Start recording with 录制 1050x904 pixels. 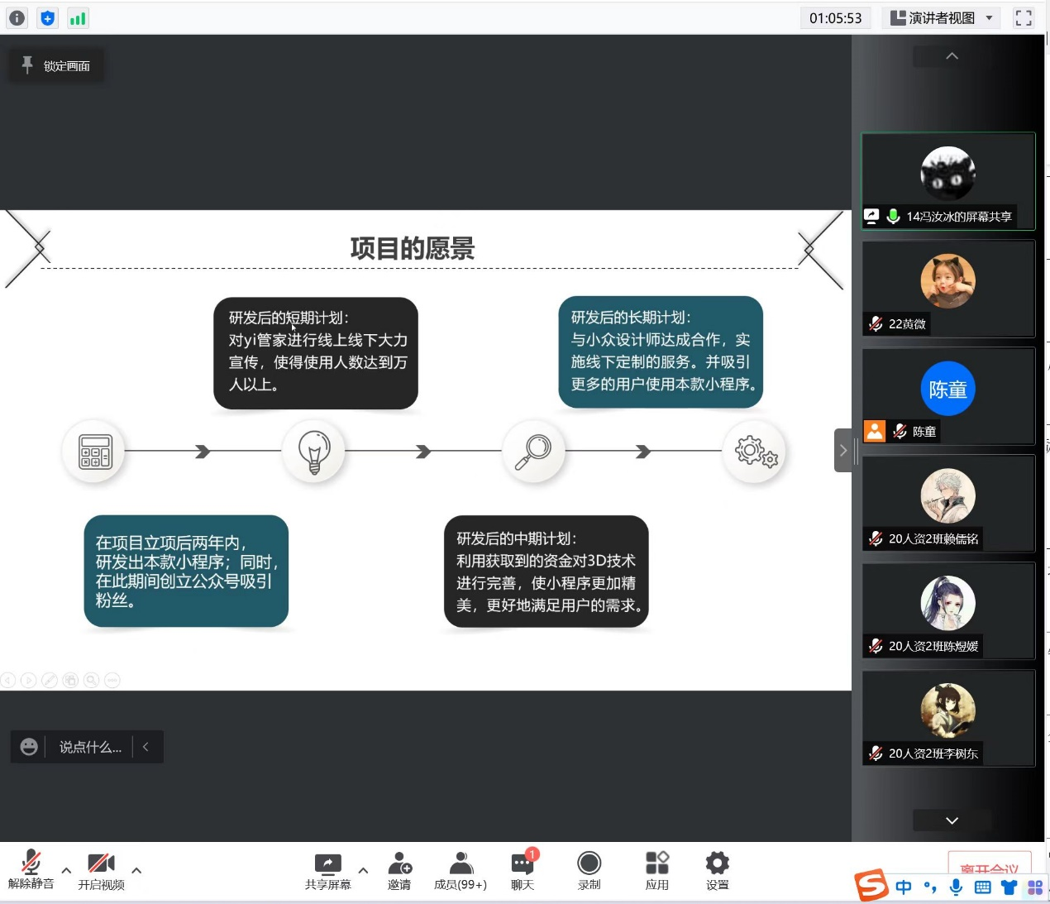click(x=589, y=871)
